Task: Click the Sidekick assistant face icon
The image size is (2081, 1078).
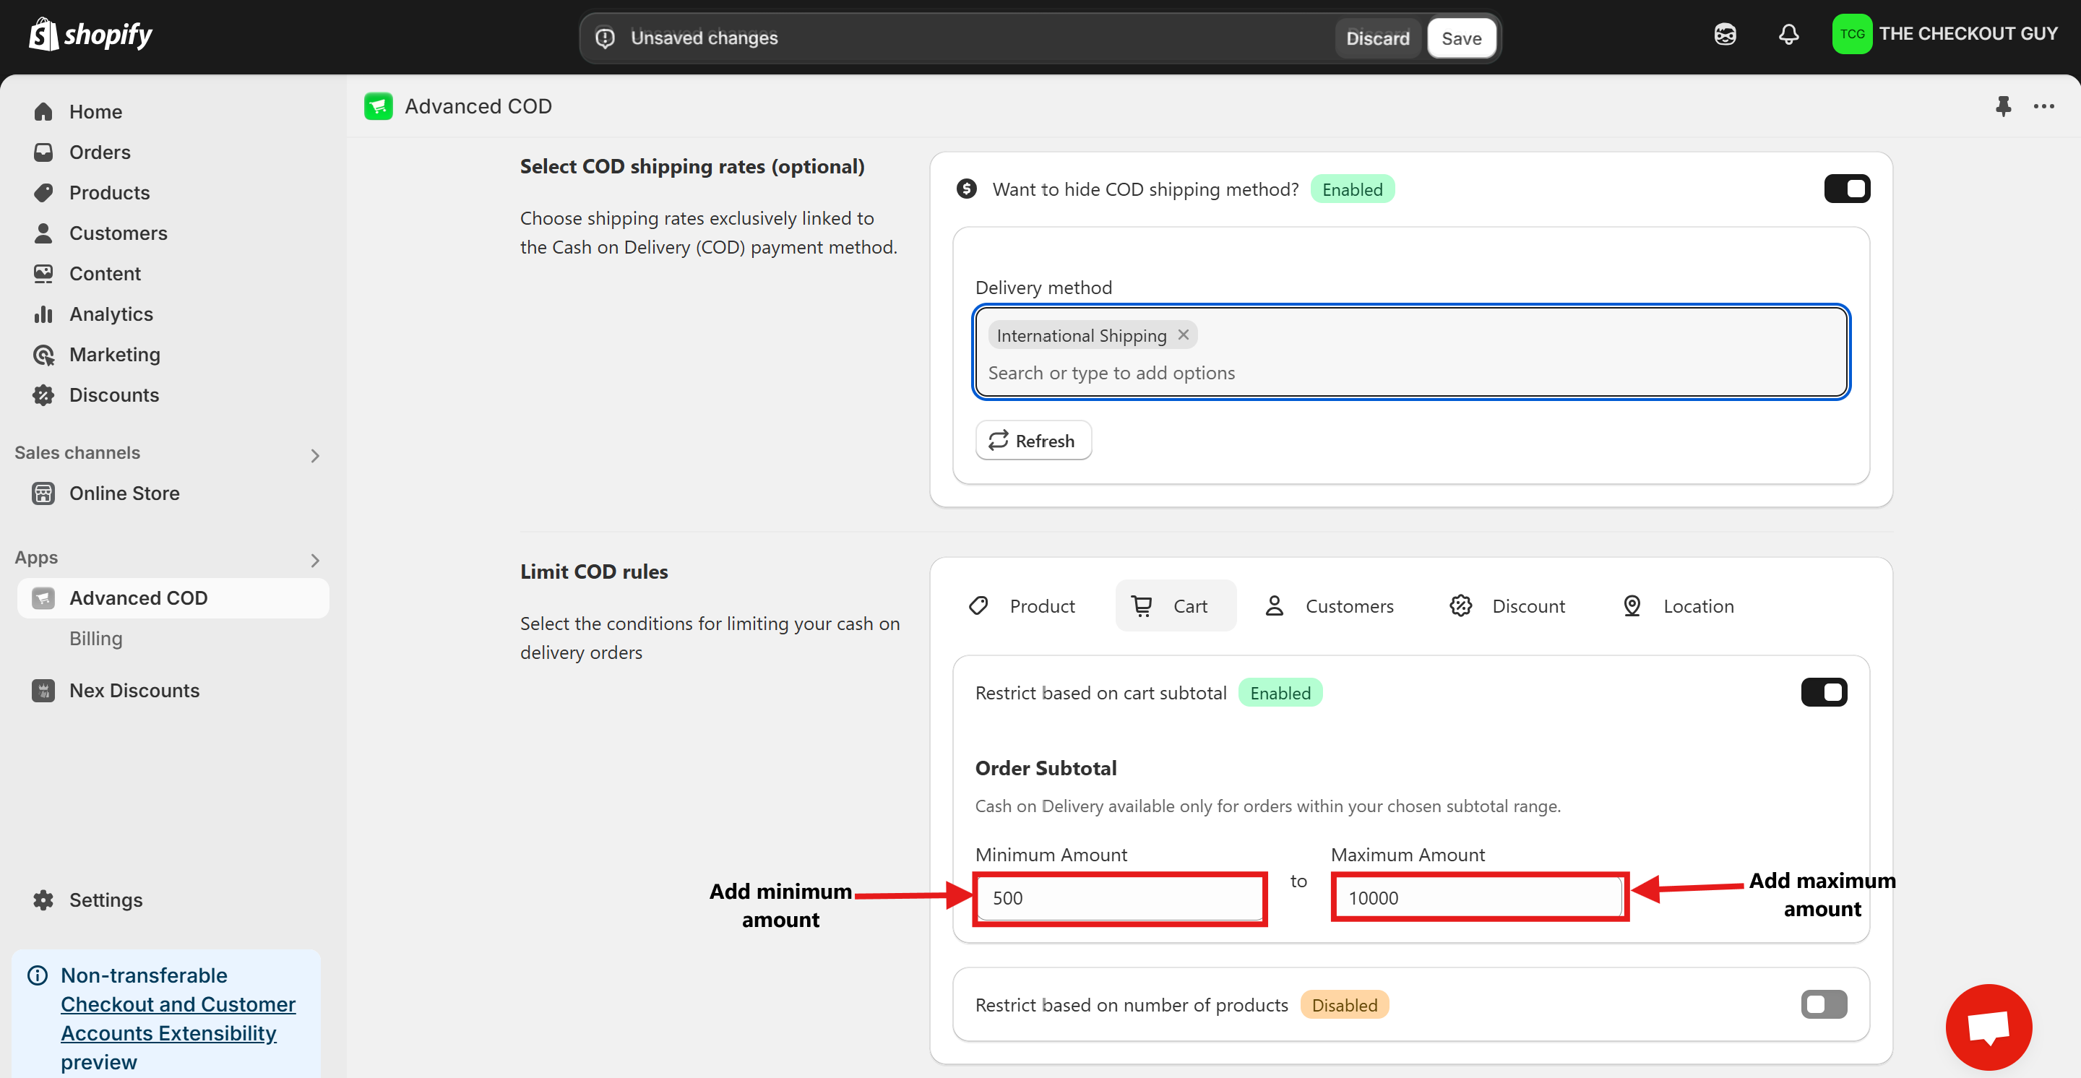Action: 1725,35
